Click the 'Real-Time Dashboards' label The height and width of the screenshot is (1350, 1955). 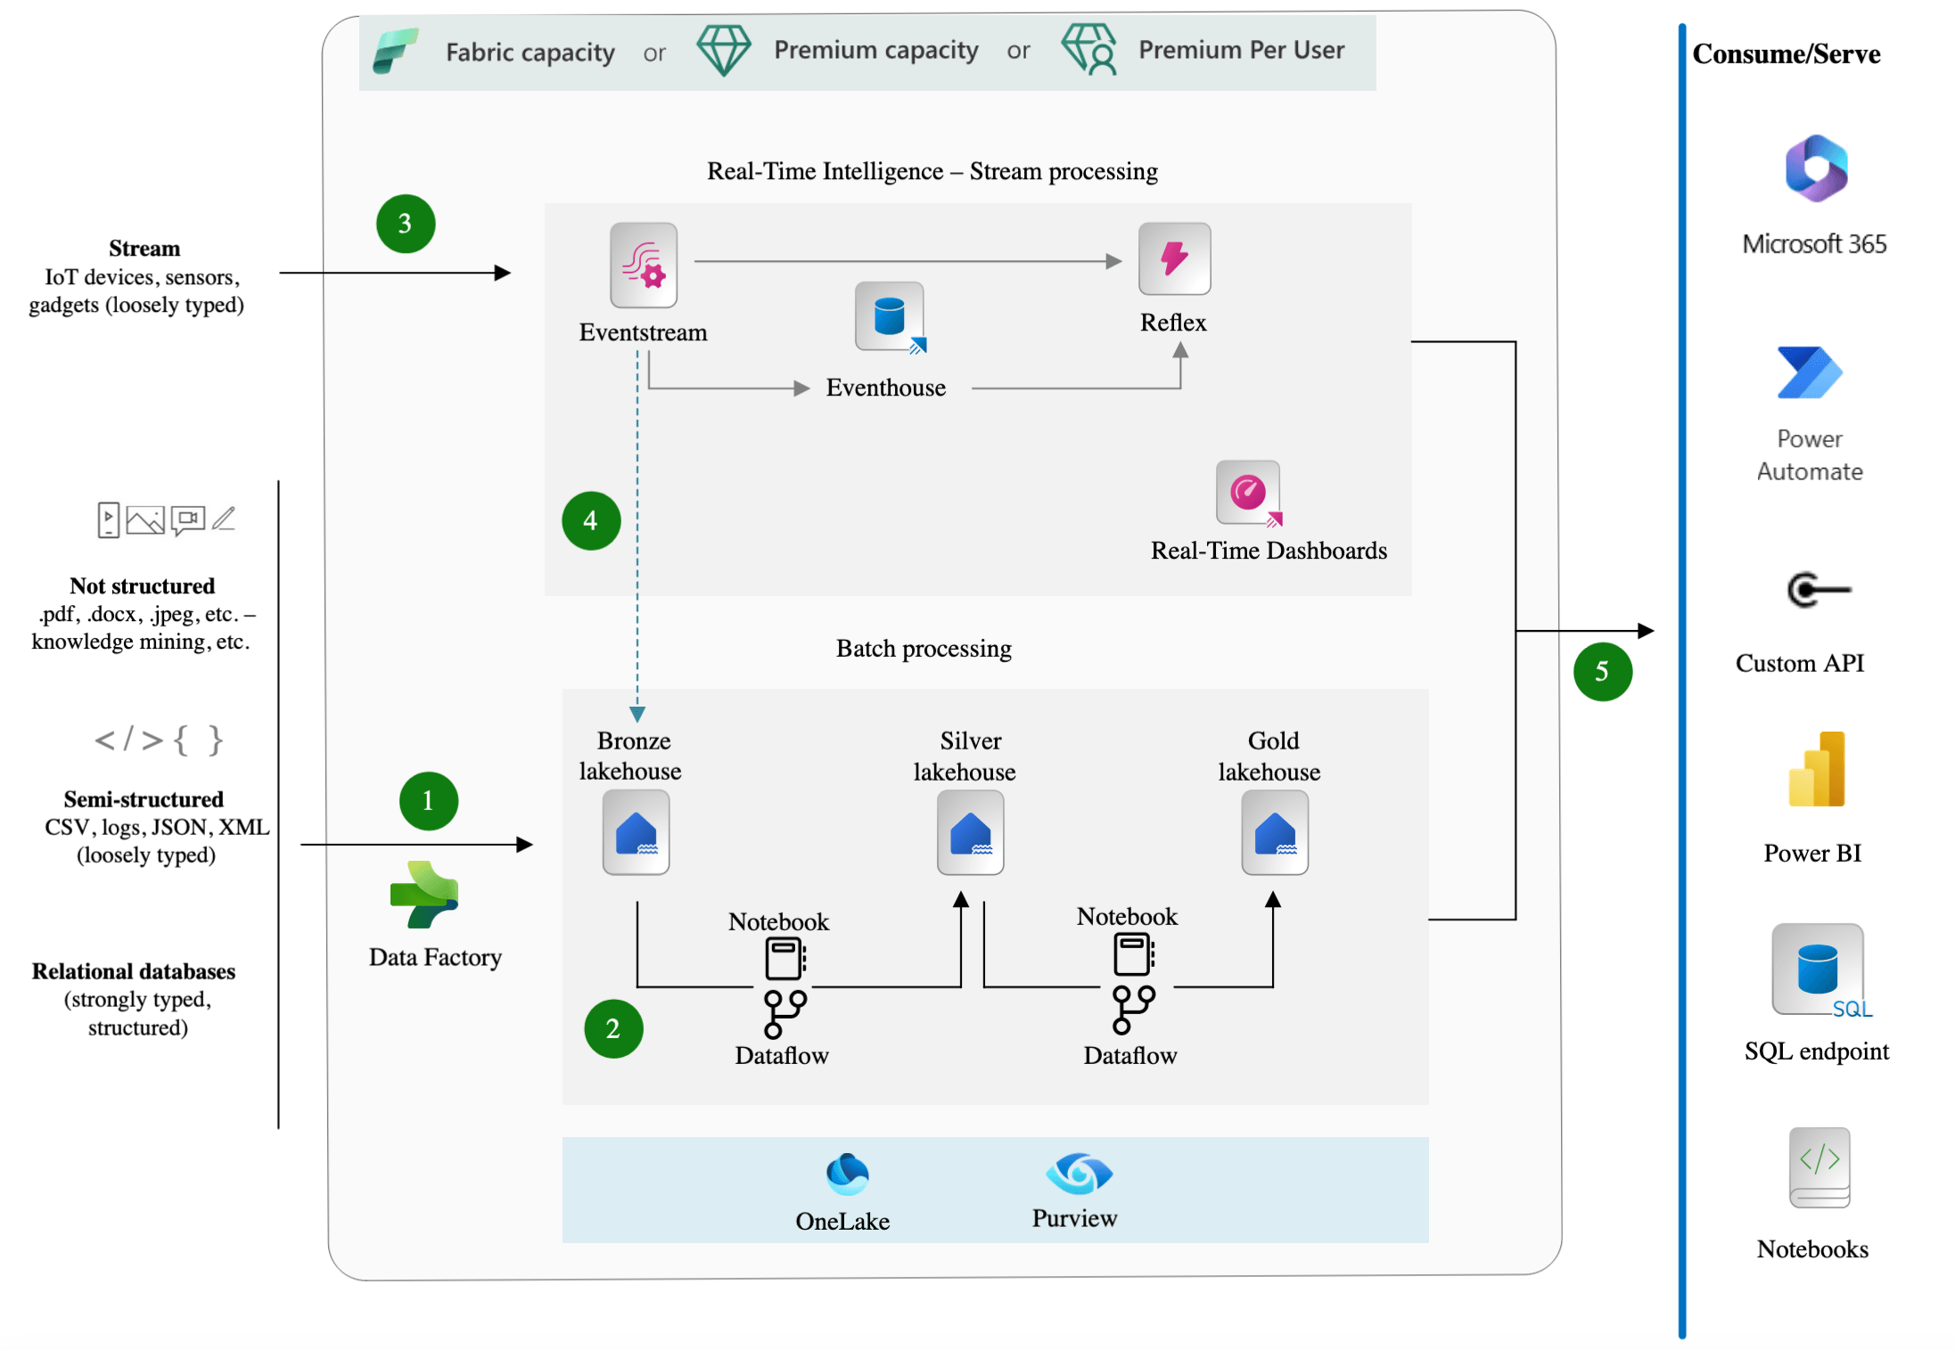tap(1269, 551)
